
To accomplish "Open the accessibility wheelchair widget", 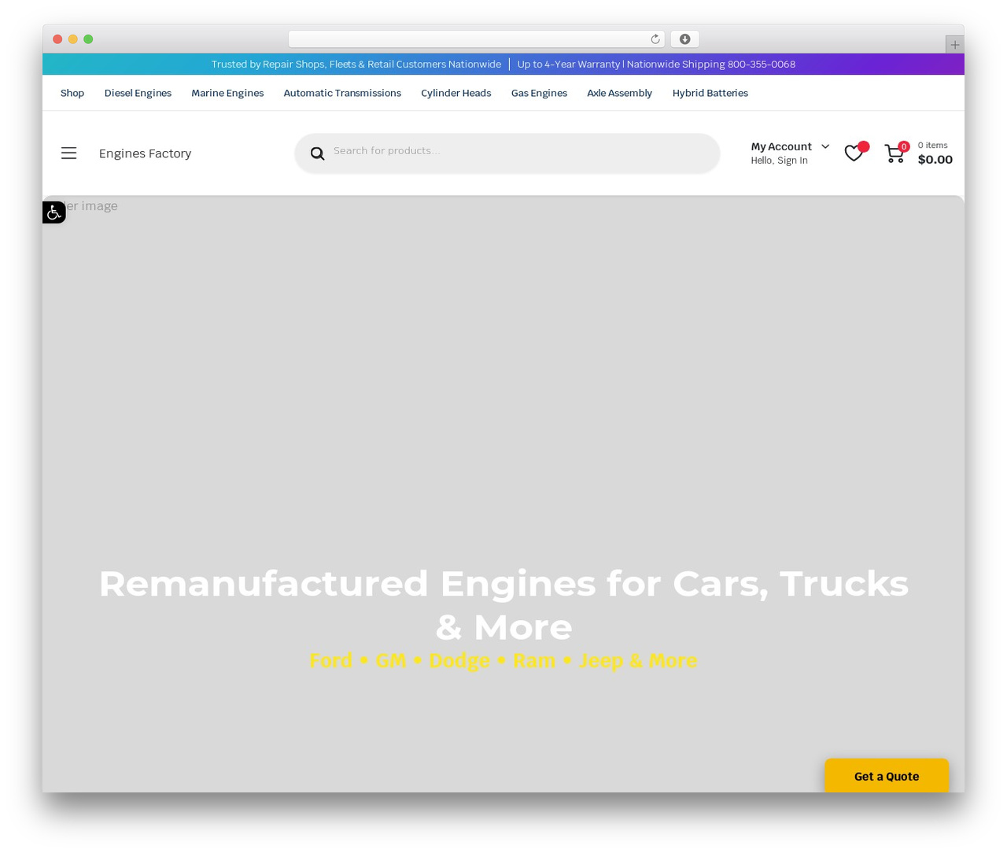I will click(x=53, y=212).
